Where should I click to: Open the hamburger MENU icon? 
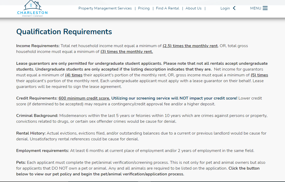265,8
